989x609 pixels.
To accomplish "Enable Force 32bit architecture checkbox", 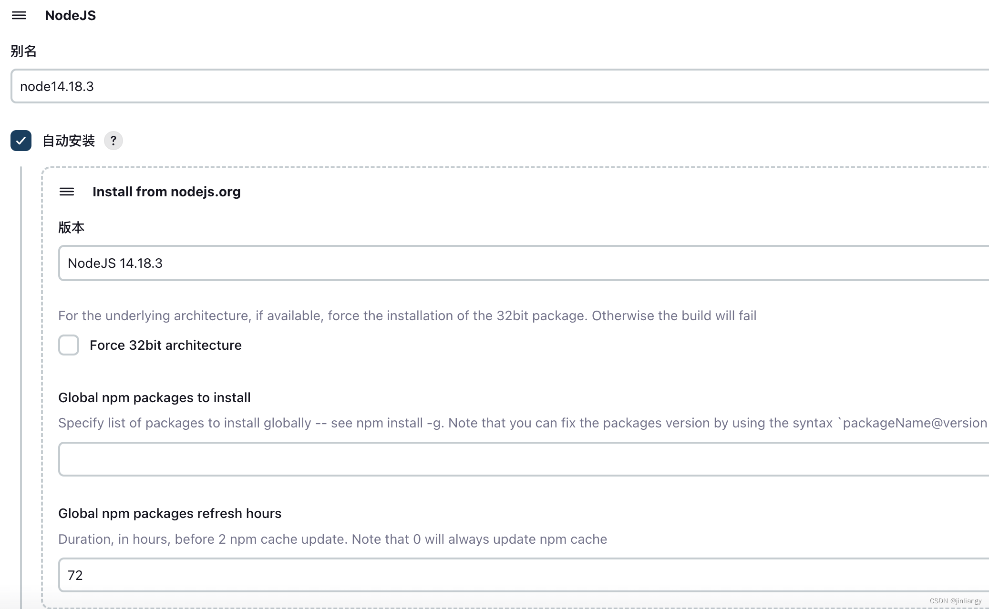I will point(69,345).
